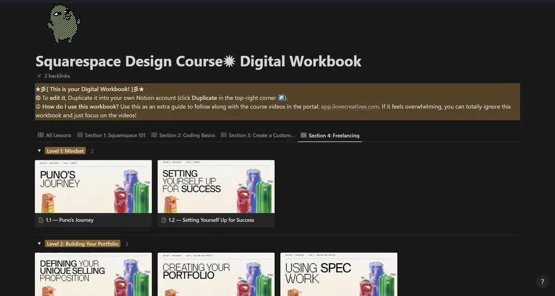This screenshot has height=296, width=555.
Task: Click the Squarespace Design Course Digital Workbook title
Action: pyautogui.click(x=198, y=61)
